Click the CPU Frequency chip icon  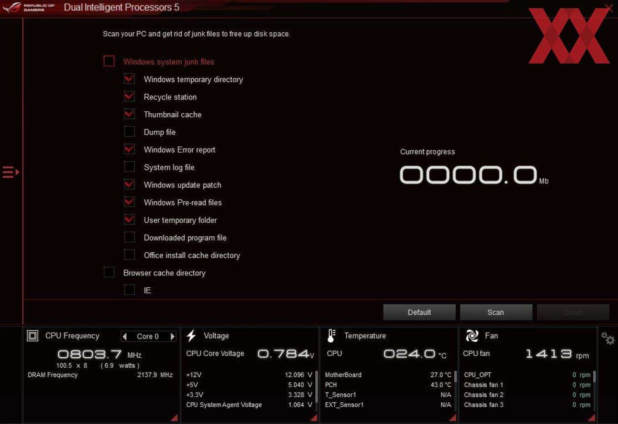[33, 336]
